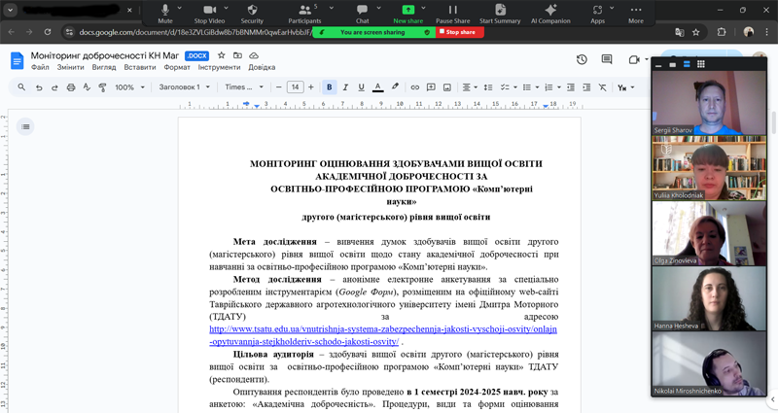Click the font size field 14

tap(296, 87)
